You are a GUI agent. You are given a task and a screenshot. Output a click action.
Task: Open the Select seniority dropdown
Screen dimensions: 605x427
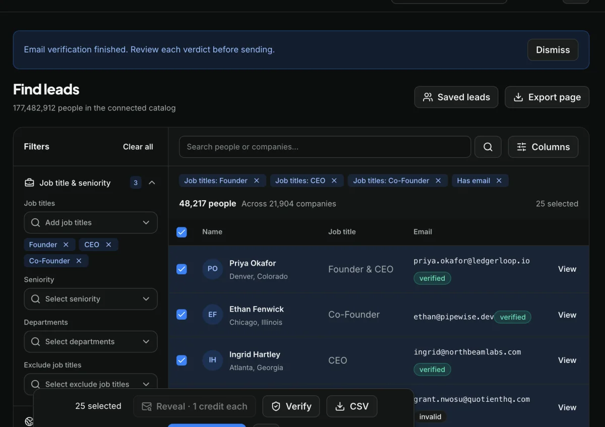pyautogui.click(x=91, y=299)
